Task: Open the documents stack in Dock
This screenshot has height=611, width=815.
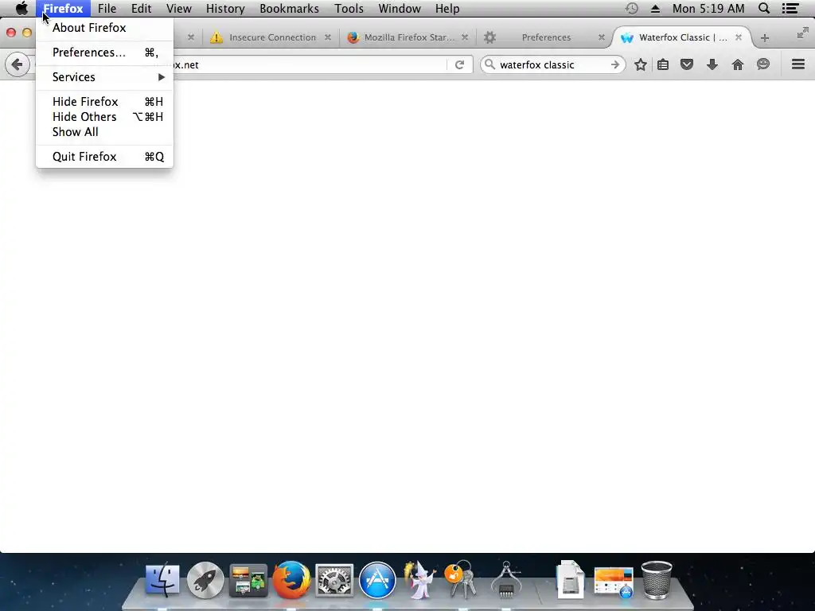Action: click(570, 580)
